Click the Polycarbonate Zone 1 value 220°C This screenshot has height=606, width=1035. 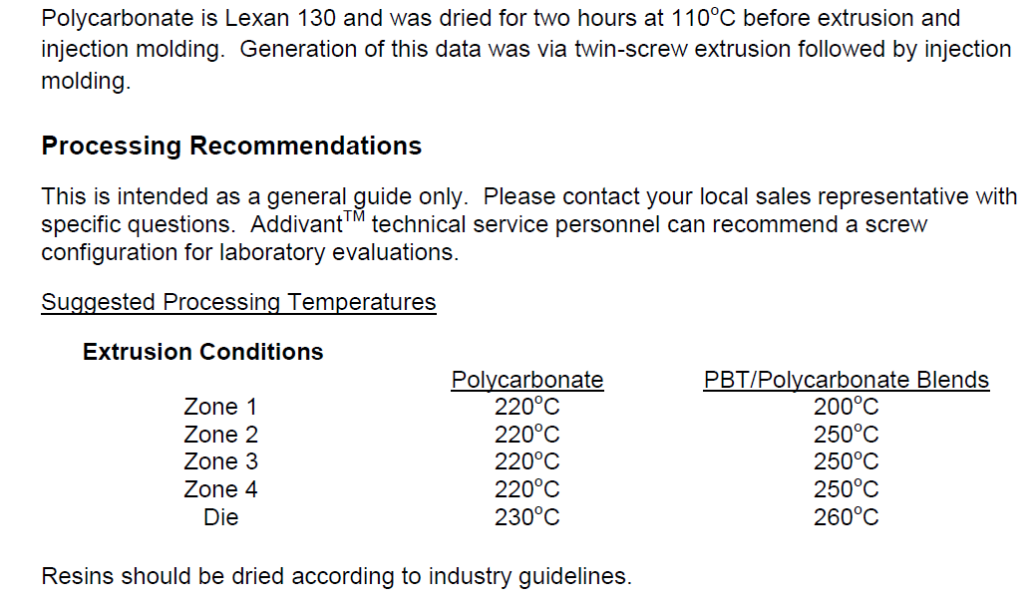coord(526,407)
